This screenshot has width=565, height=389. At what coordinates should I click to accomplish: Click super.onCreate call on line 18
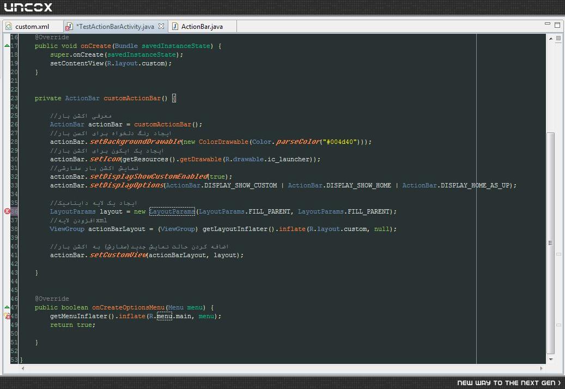(x=117, y=54)
